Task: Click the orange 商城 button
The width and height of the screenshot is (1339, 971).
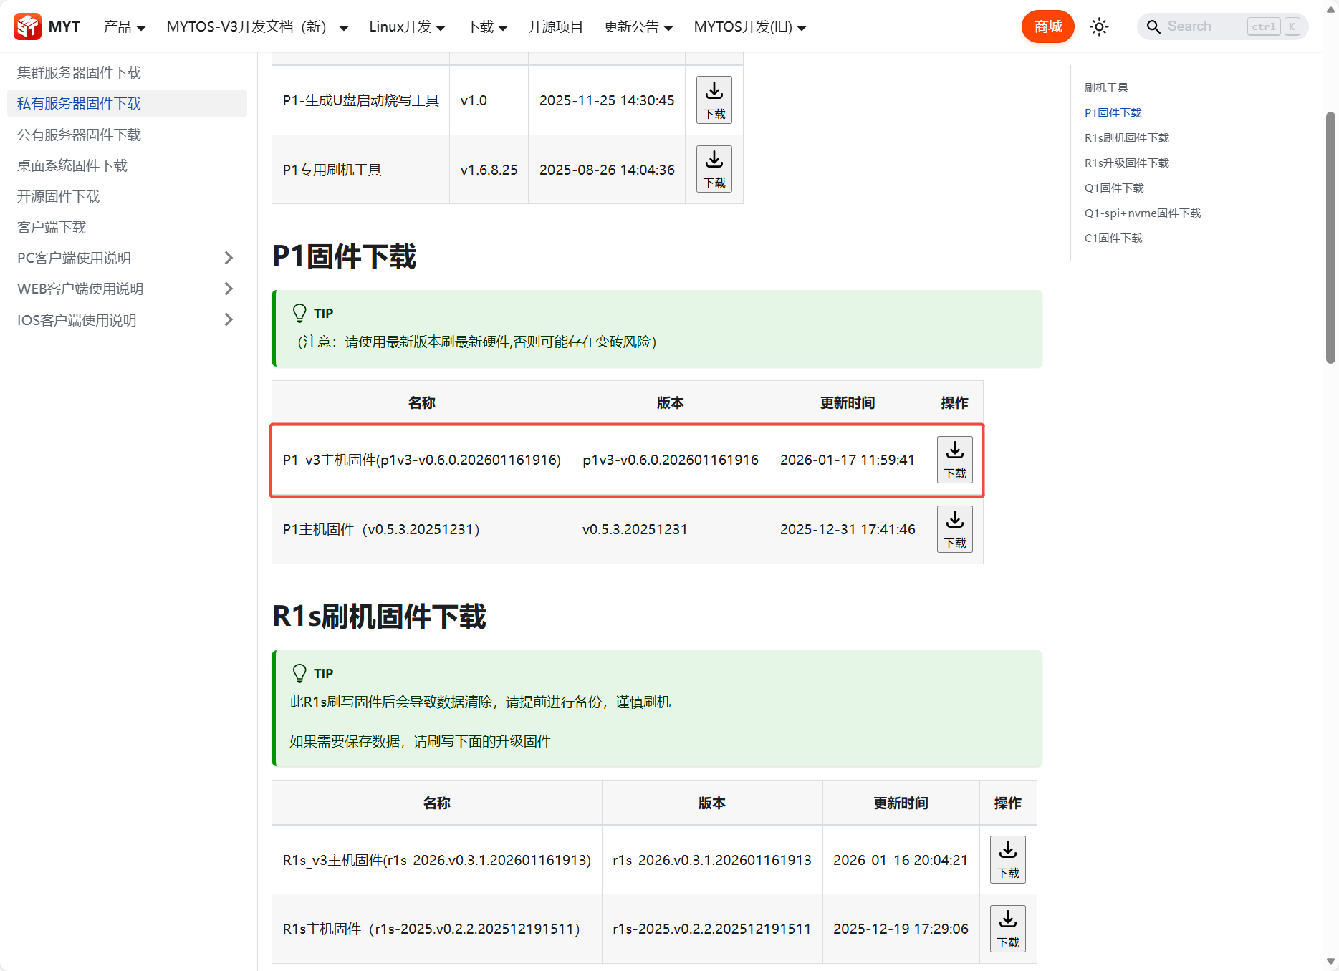Action: [1047, 27]
